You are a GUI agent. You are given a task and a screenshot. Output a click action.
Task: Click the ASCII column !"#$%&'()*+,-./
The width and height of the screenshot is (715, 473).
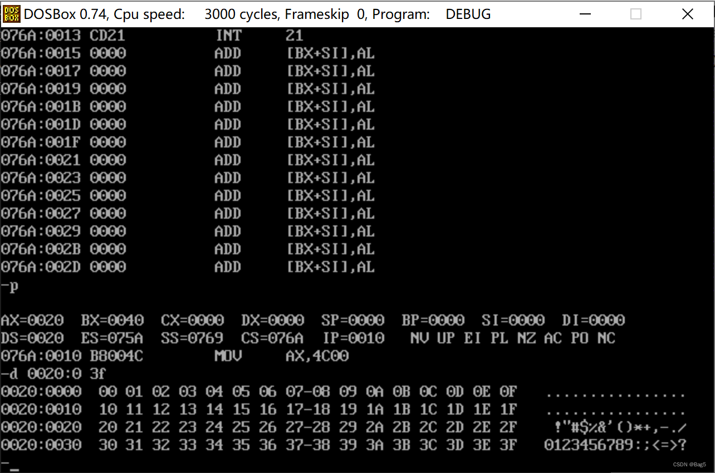[x=620, y=427]
